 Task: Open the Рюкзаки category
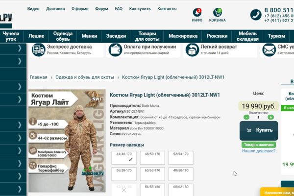217,36
